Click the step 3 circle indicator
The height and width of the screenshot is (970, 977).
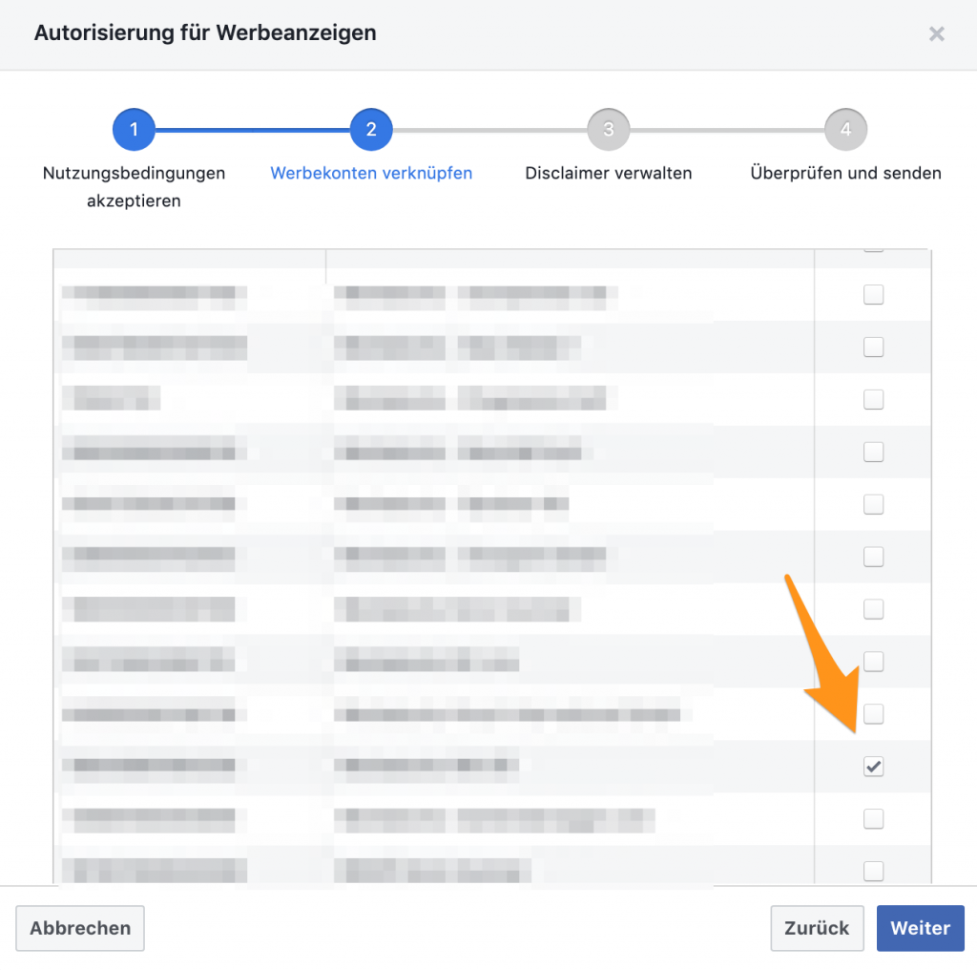point(608,130)
